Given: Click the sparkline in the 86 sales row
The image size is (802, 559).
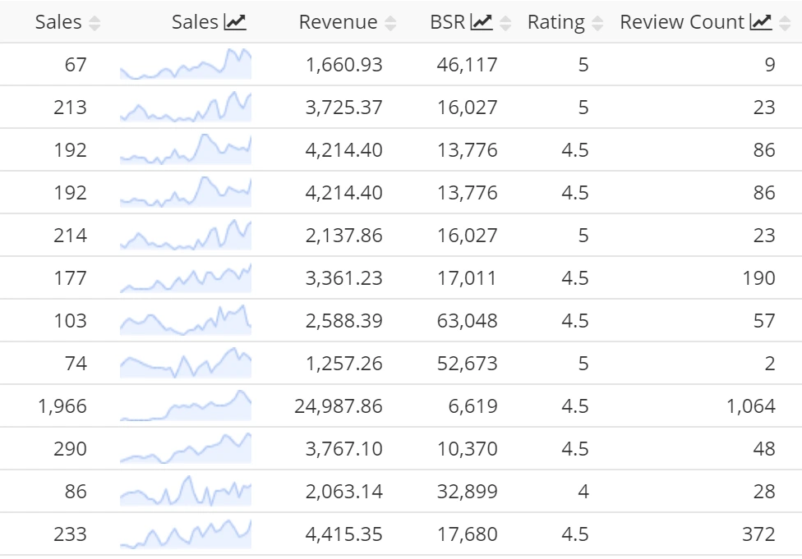Looking at the screenshot, I should coord(185,490).
